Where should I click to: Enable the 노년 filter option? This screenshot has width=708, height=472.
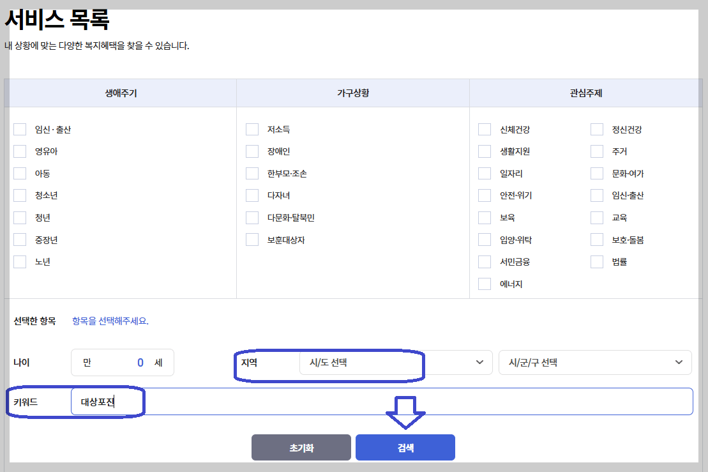point(20,261)
